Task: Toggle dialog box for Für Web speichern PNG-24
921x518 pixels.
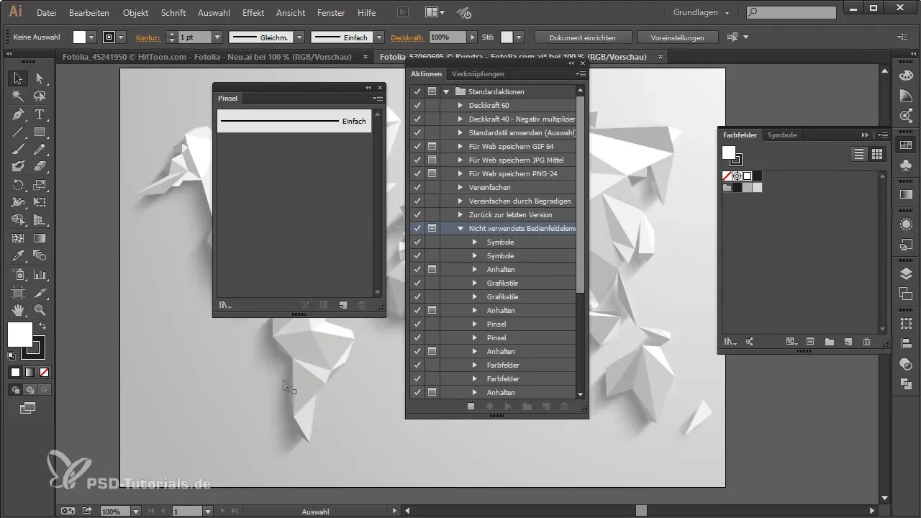Action: click(x=432, y=173)
